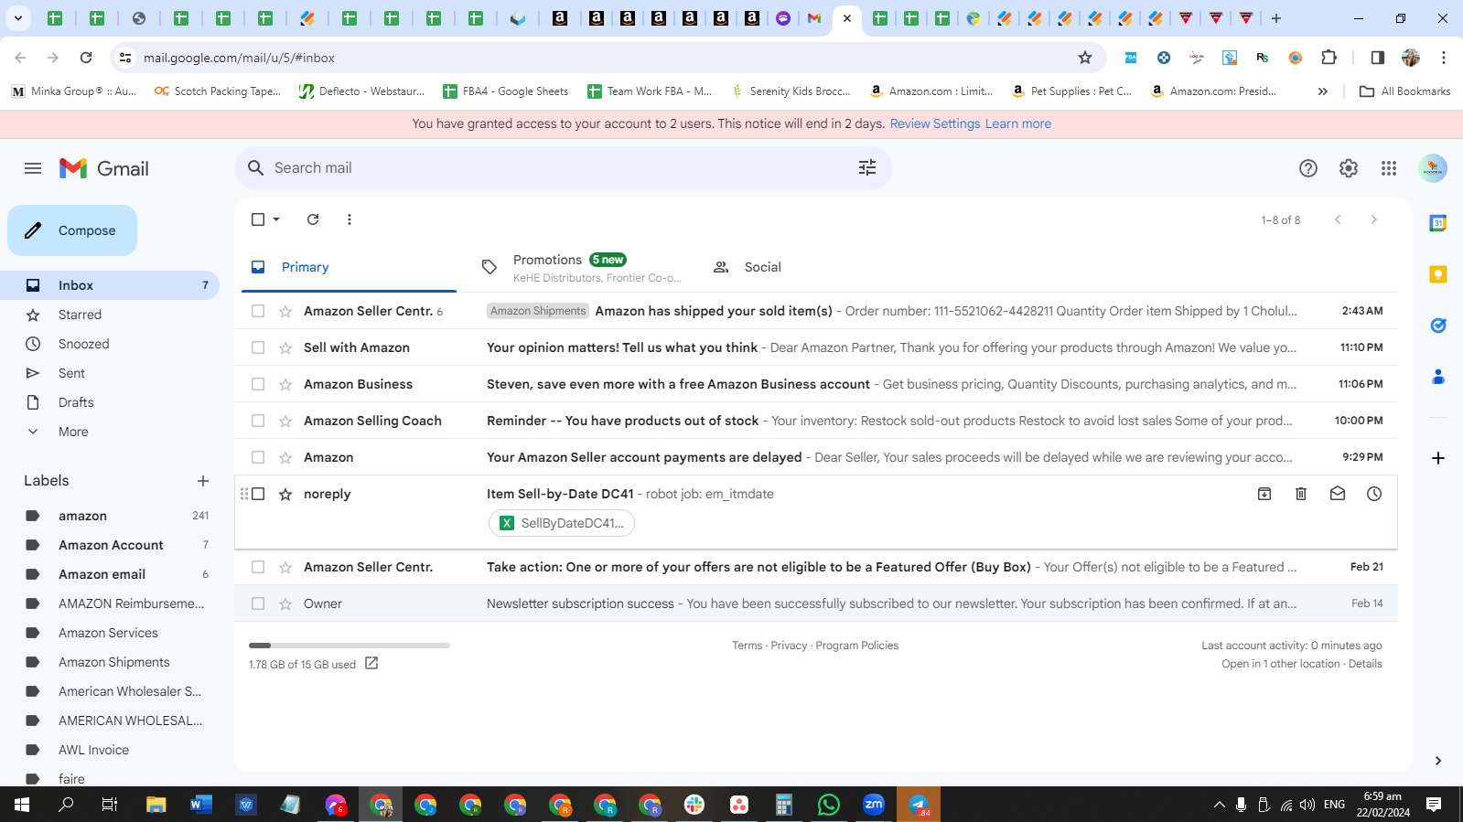Screen dimensions: 1463x822
Task: Select the Amazon Business email checkbox
Action: pyautogui.click(x=258, y=384)
